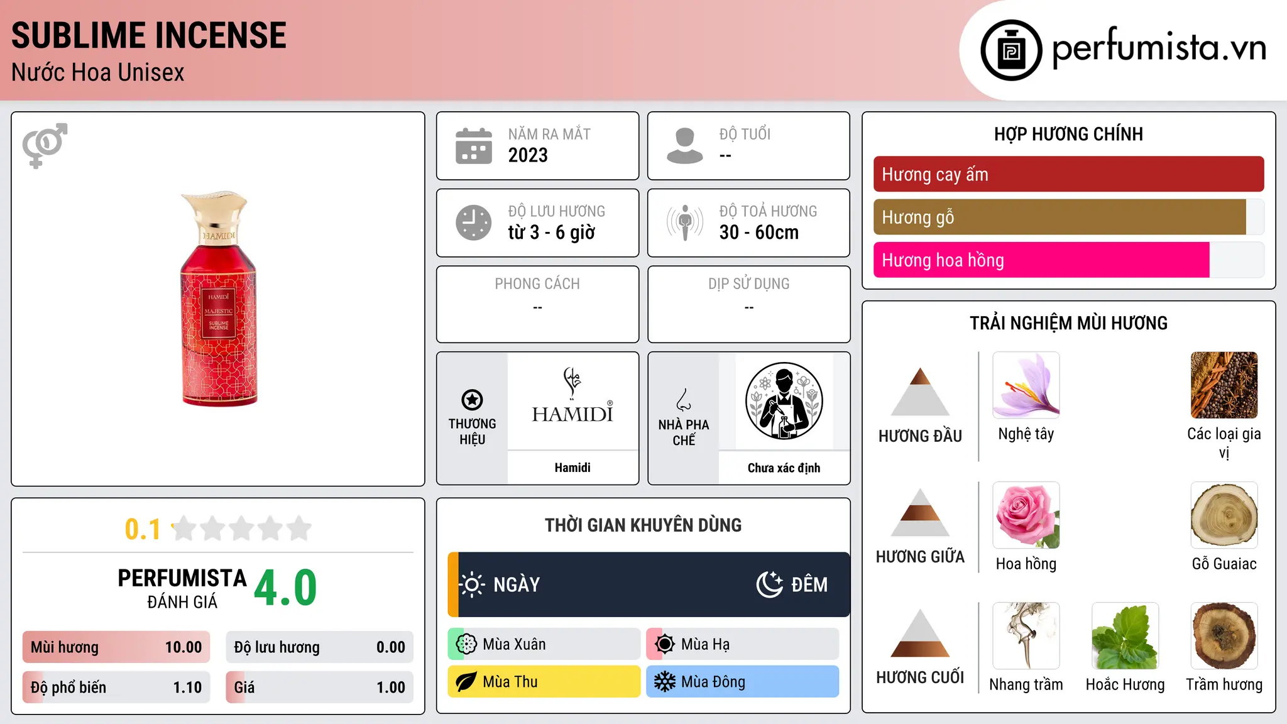Click the nose icon above Nhà pha chế
This screenshot has width=1287, height=724.
[684, 400]
